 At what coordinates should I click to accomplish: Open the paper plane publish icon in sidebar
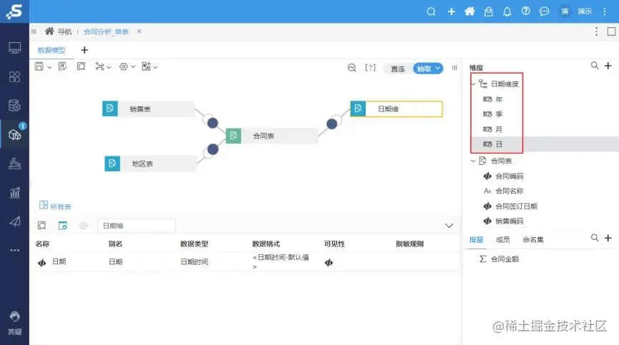[14, 221]
